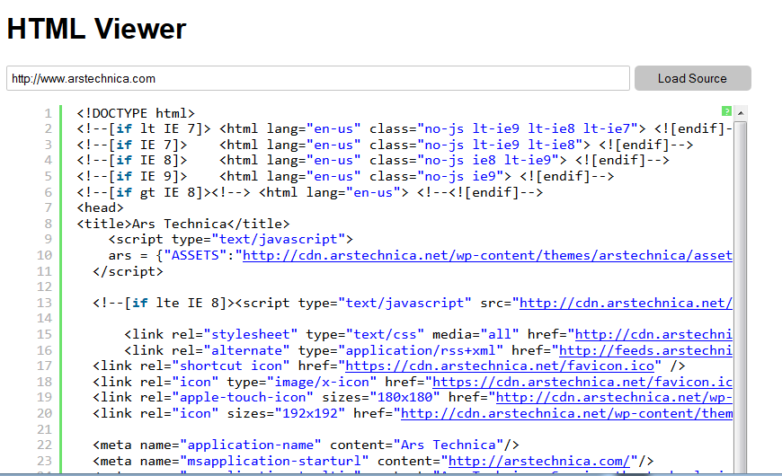Click the "msapplication-starturl" value on line 23
Viewport: 782px width, 476px height.
(274, 461)
